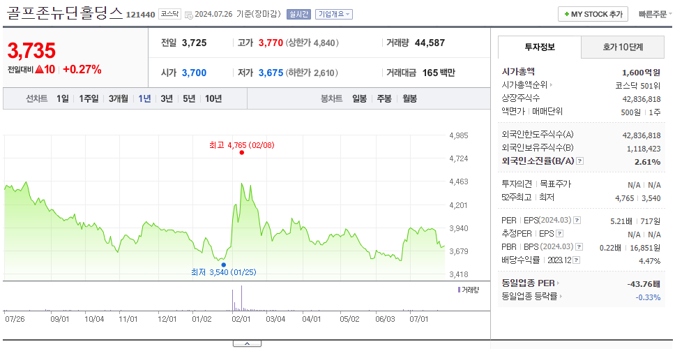675x349 pixels.
Task: Show the 주봉 candlestick chart
Action: pos(384,98)
